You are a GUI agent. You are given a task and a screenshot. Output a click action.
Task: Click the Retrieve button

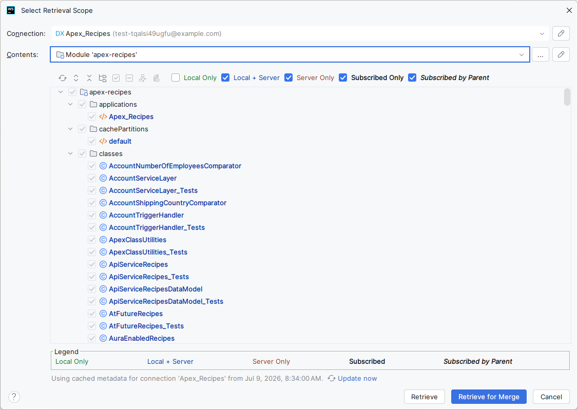[x=425, y=397]
